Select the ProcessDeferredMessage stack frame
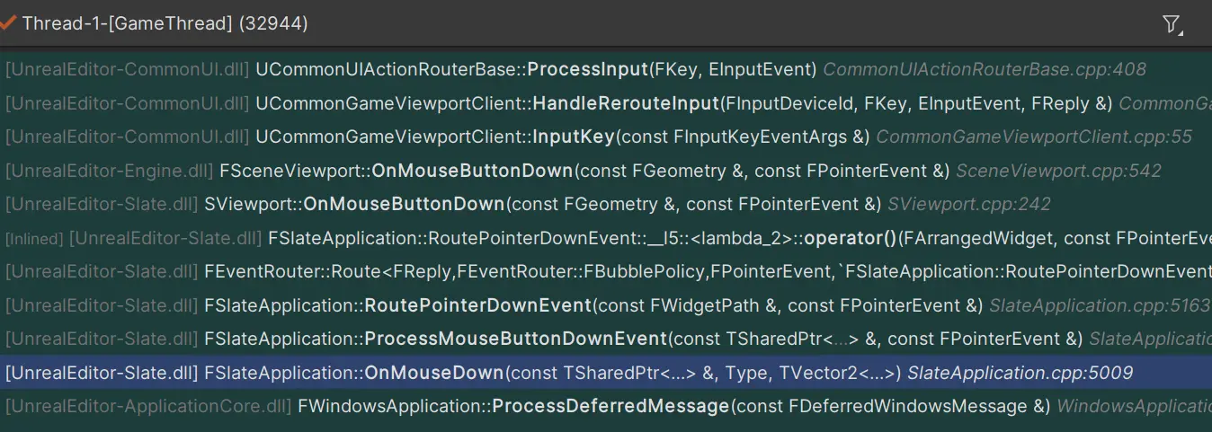 coord(610,406)
